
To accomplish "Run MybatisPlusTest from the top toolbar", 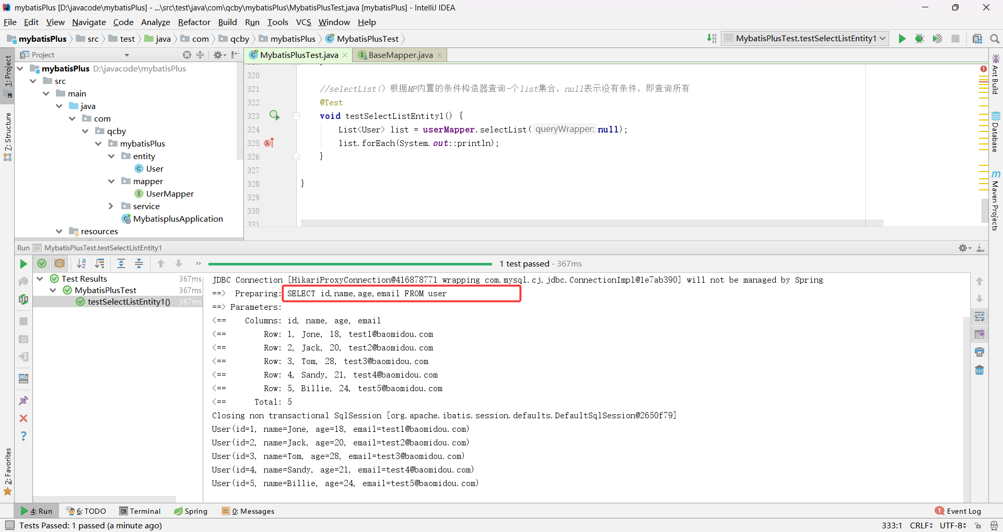I will click(902, 39).
